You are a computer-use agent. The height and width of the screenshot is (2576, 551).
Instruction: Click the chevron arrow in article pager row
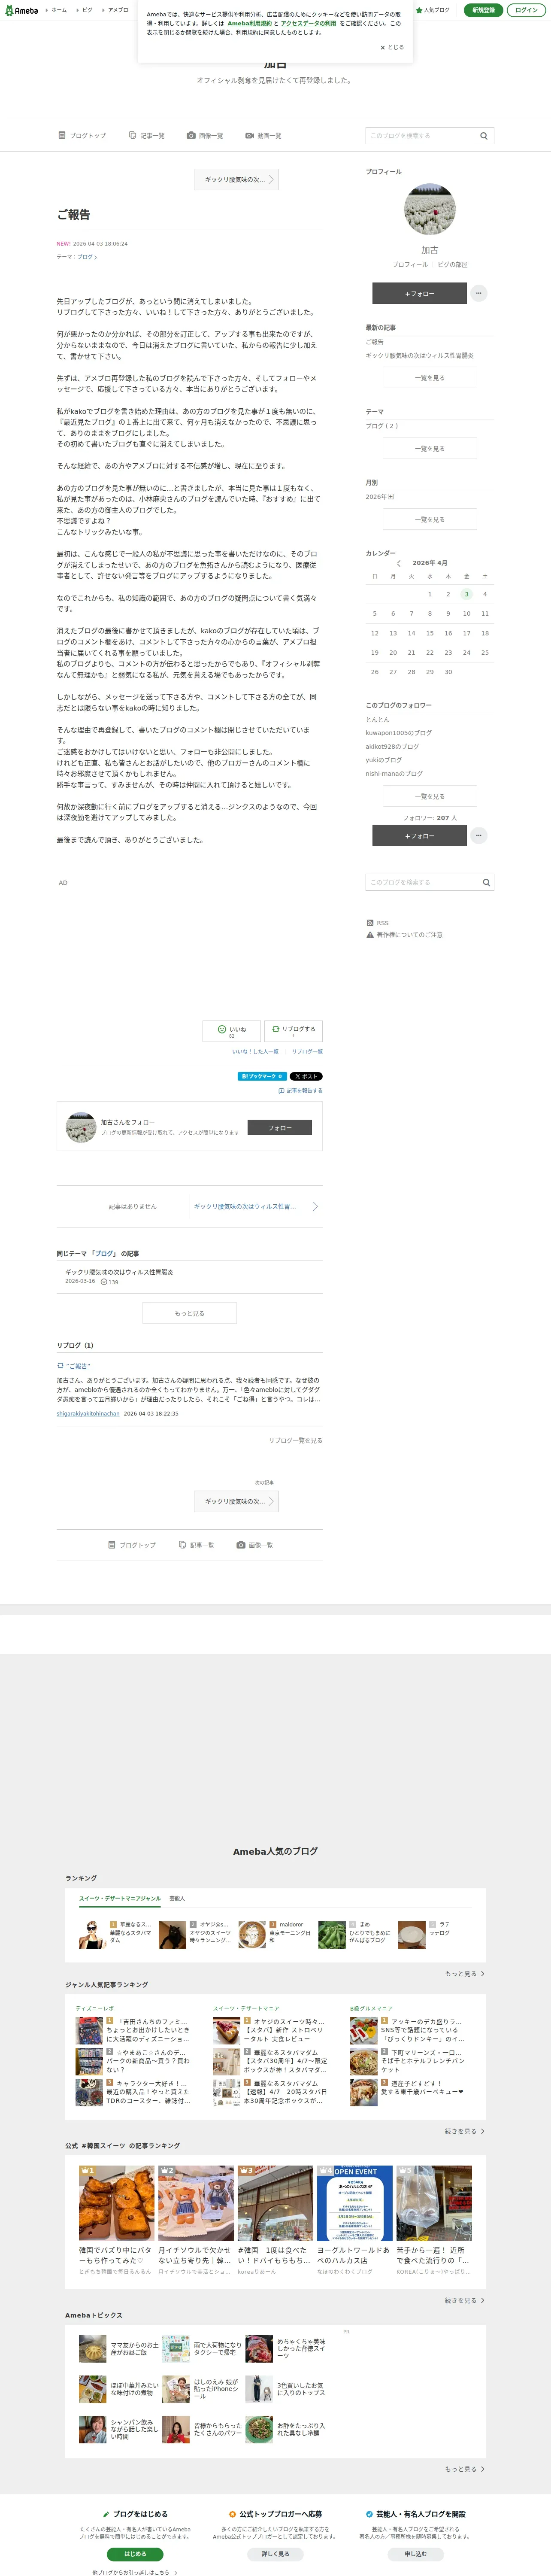tap(315, 1206)
